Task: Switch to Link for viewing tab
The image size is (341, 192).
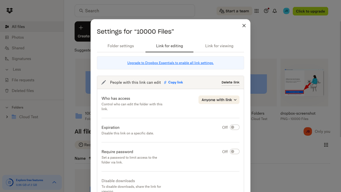Action: point(219,46)
